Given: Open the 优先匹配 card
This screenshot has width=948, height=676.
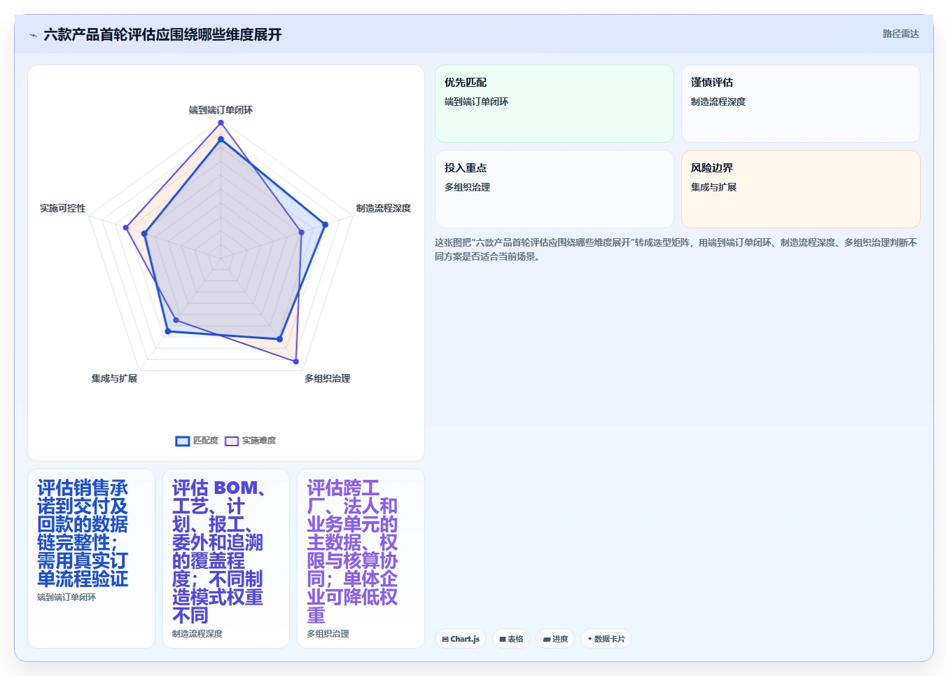Looking at the screenshot, I should click(x=555, y=104).
